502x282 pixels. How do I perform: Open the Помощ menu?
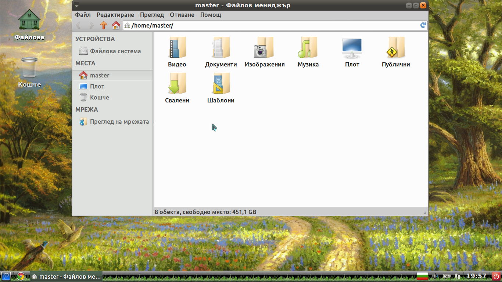coord(211,15)
